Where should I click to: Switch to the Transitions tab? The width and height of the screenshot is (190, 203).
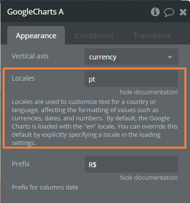(x=152, y=36)
